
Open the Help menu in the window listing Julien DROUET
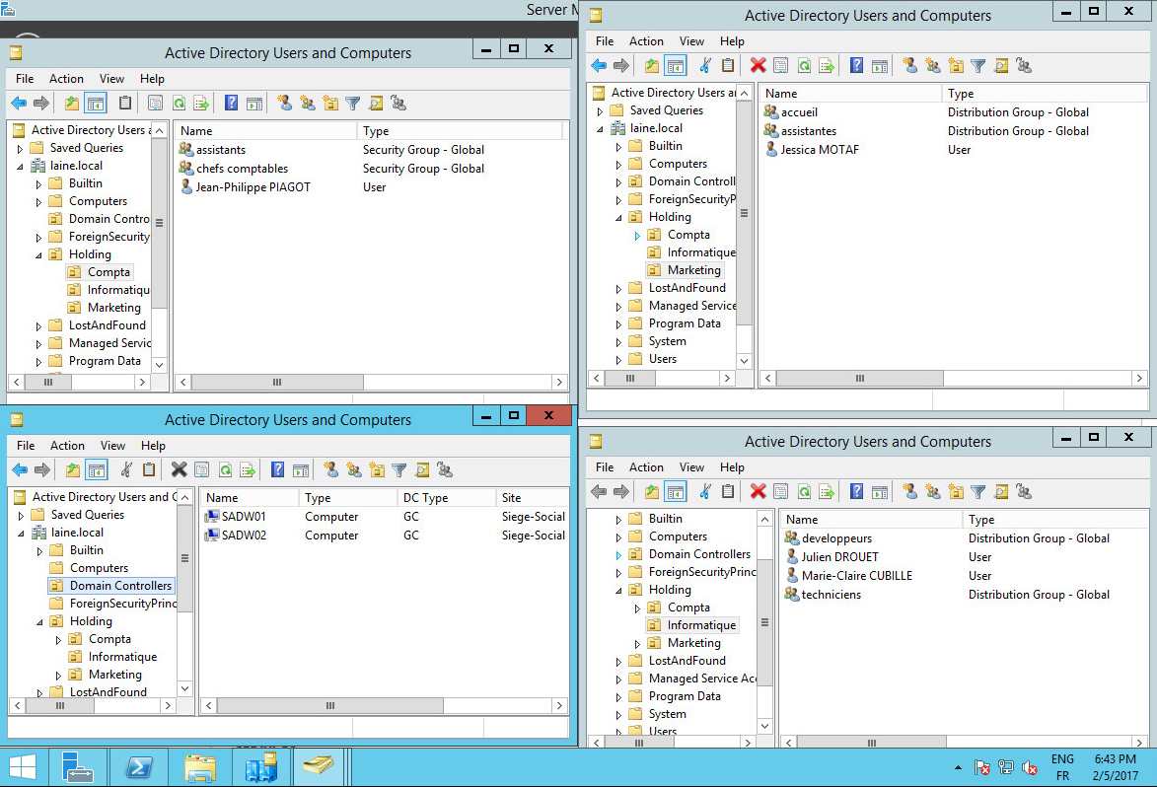732,466
